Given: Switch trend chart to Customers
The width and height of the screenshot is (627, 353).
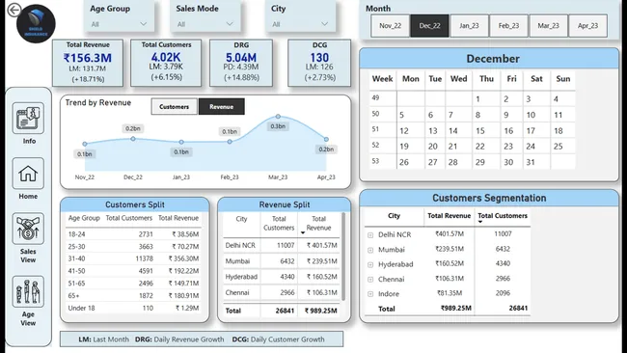Looking at the screenshot, I should click(x=174, y=107).
